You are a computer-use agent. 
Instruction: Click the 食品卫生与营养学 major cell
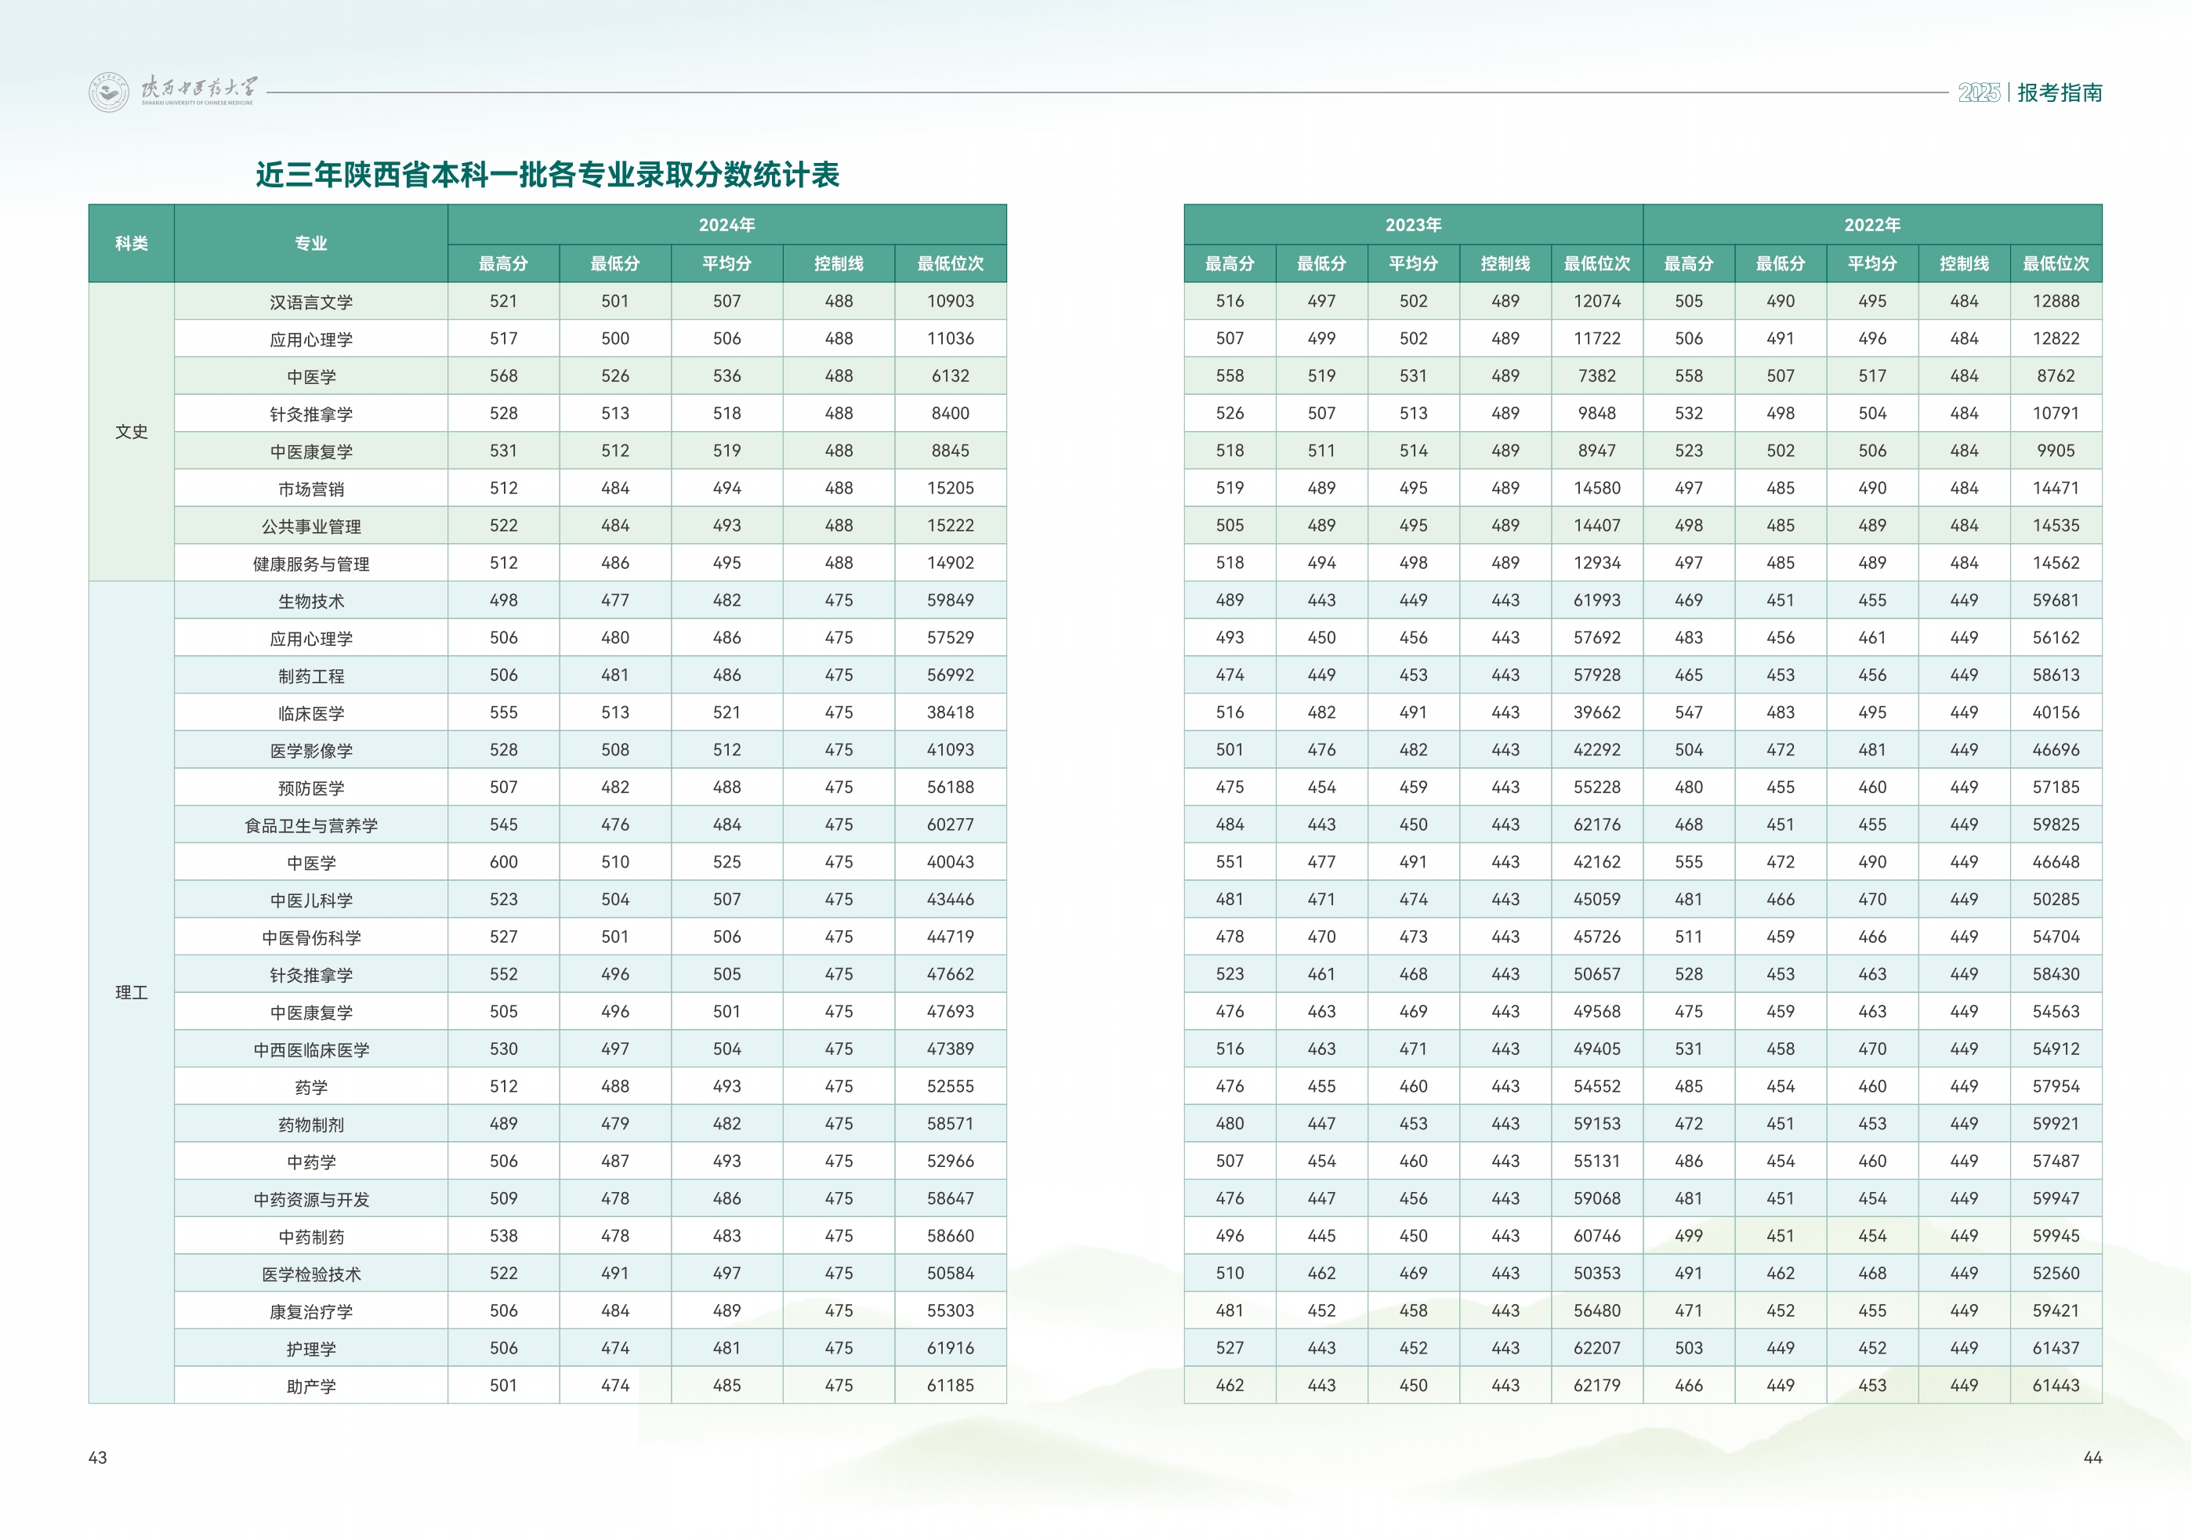click(311, 826)
